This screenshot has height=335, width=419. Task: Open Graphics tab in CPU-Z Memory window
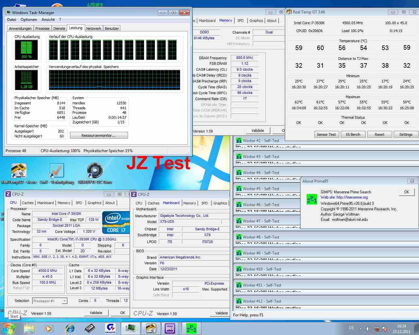point(256,21)
